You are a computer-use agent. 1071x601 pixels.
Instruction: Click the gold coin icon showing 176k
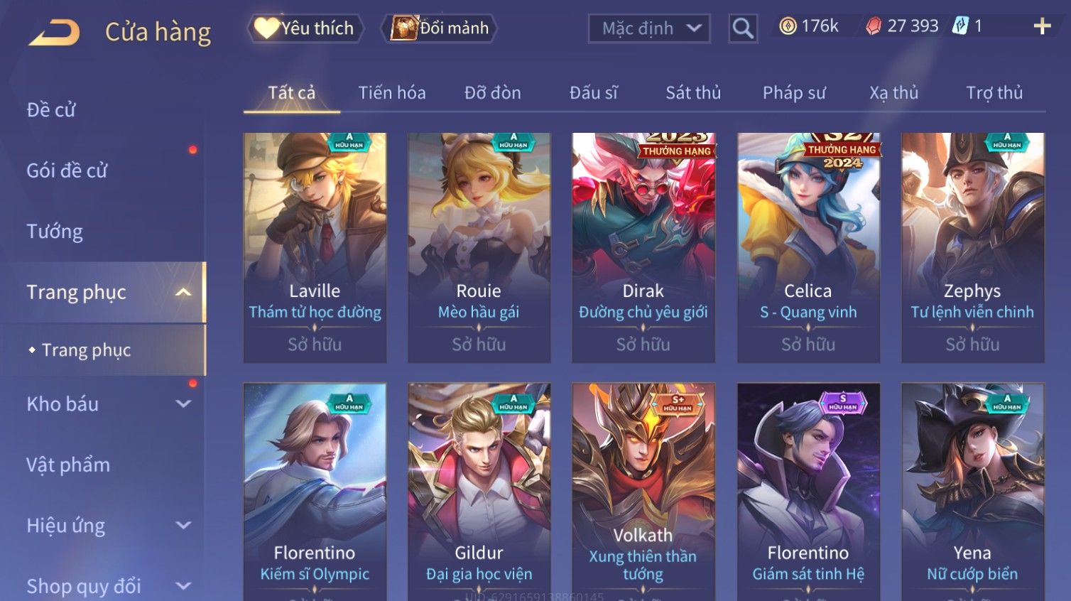coord(788,26)
